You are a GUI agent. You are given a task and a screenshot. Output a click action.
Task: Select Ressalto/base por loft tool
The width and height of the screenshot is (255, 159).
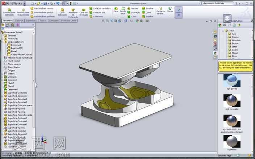[42, 12]
